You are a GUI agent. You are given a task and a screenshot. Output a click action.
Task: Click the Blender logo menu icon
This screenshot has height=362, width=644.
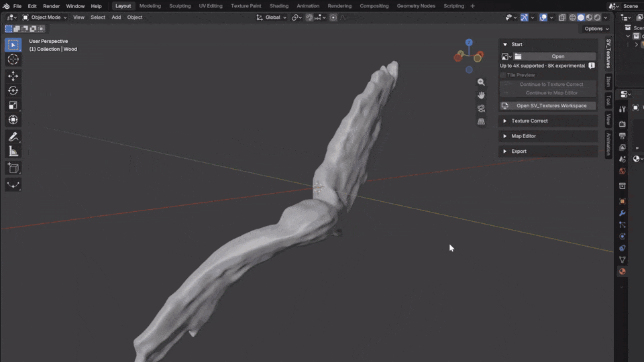point(6,6)
